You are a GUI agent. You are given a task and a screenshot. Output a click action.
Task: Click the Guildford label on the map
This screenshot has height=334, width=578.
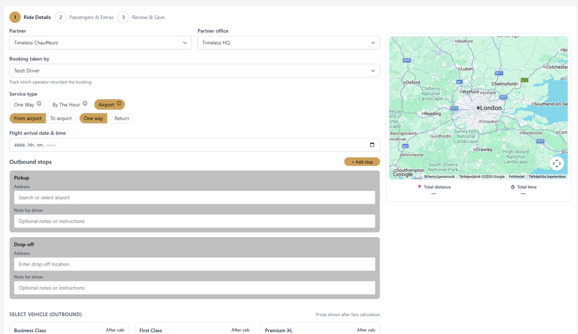[439, 136]
